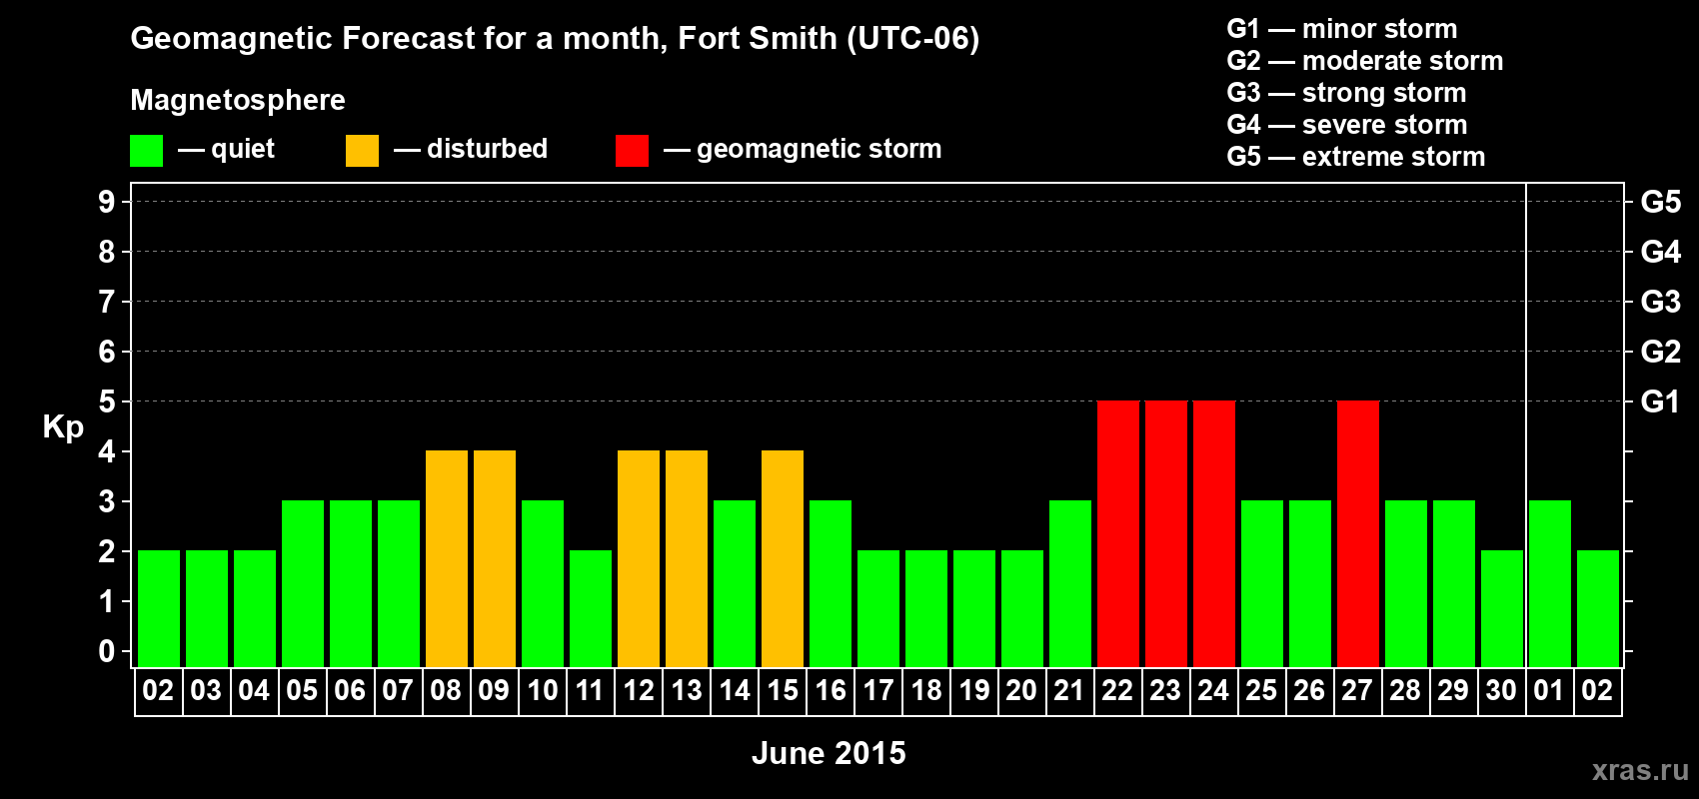Viewport: 1699px width, 799px height.
Task: Click the '— quiet' legend text
Action: (x=226, y=149)
